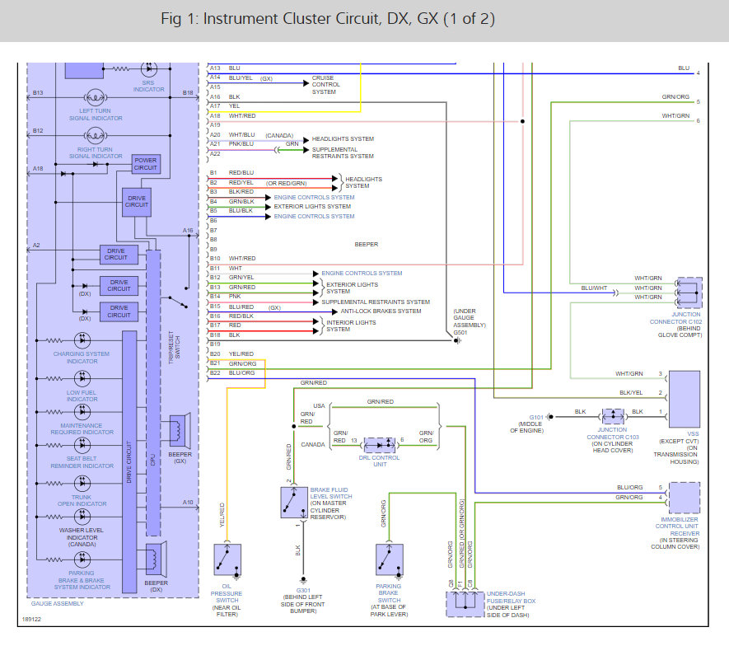Click the VSS component box
Image resolution: width=729 pixels, height=646 pixels.
coord(685,399)
